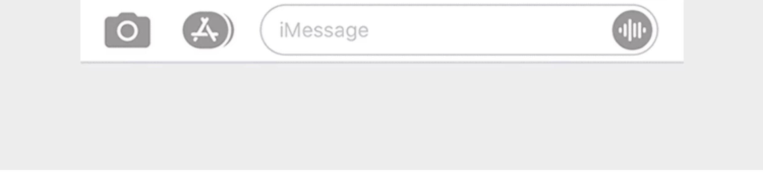Focus the iMessage placeholder text
Viewport: 763px width, 174px height.
pyautogui.click(x=324, y=31)
